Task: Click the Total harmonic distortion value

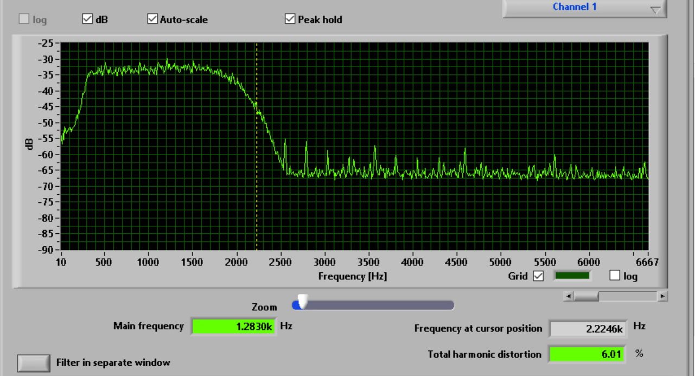Action: pos(586,354)
